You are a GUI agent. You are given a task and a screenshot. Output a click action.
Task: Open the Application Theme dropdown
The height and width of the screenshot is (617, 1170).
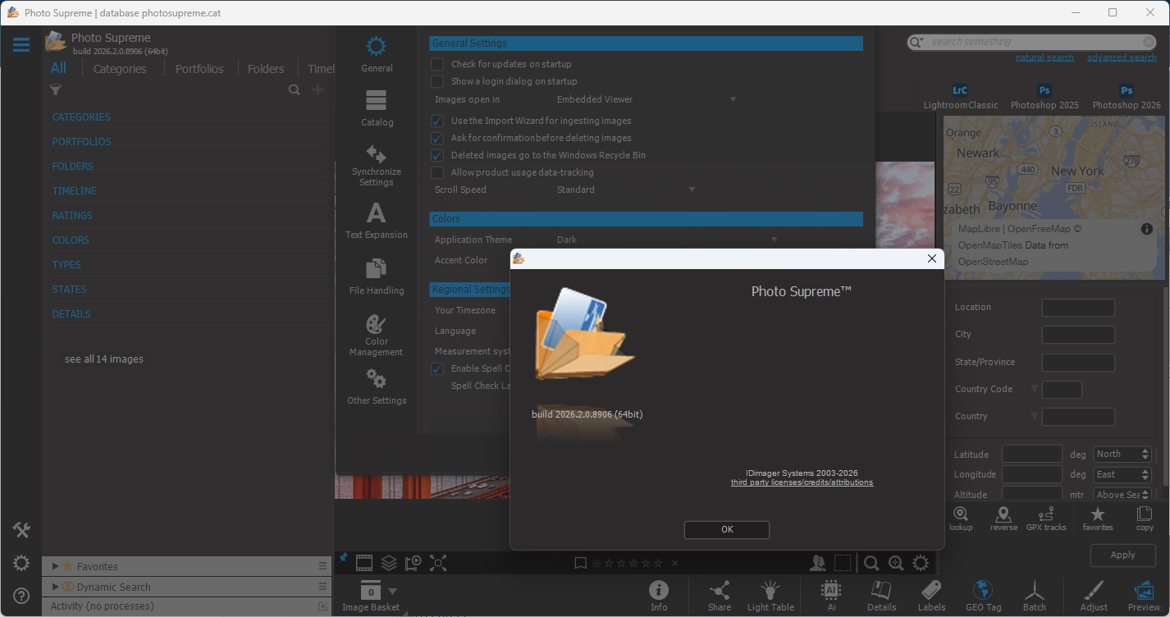(x=666, y=240)
